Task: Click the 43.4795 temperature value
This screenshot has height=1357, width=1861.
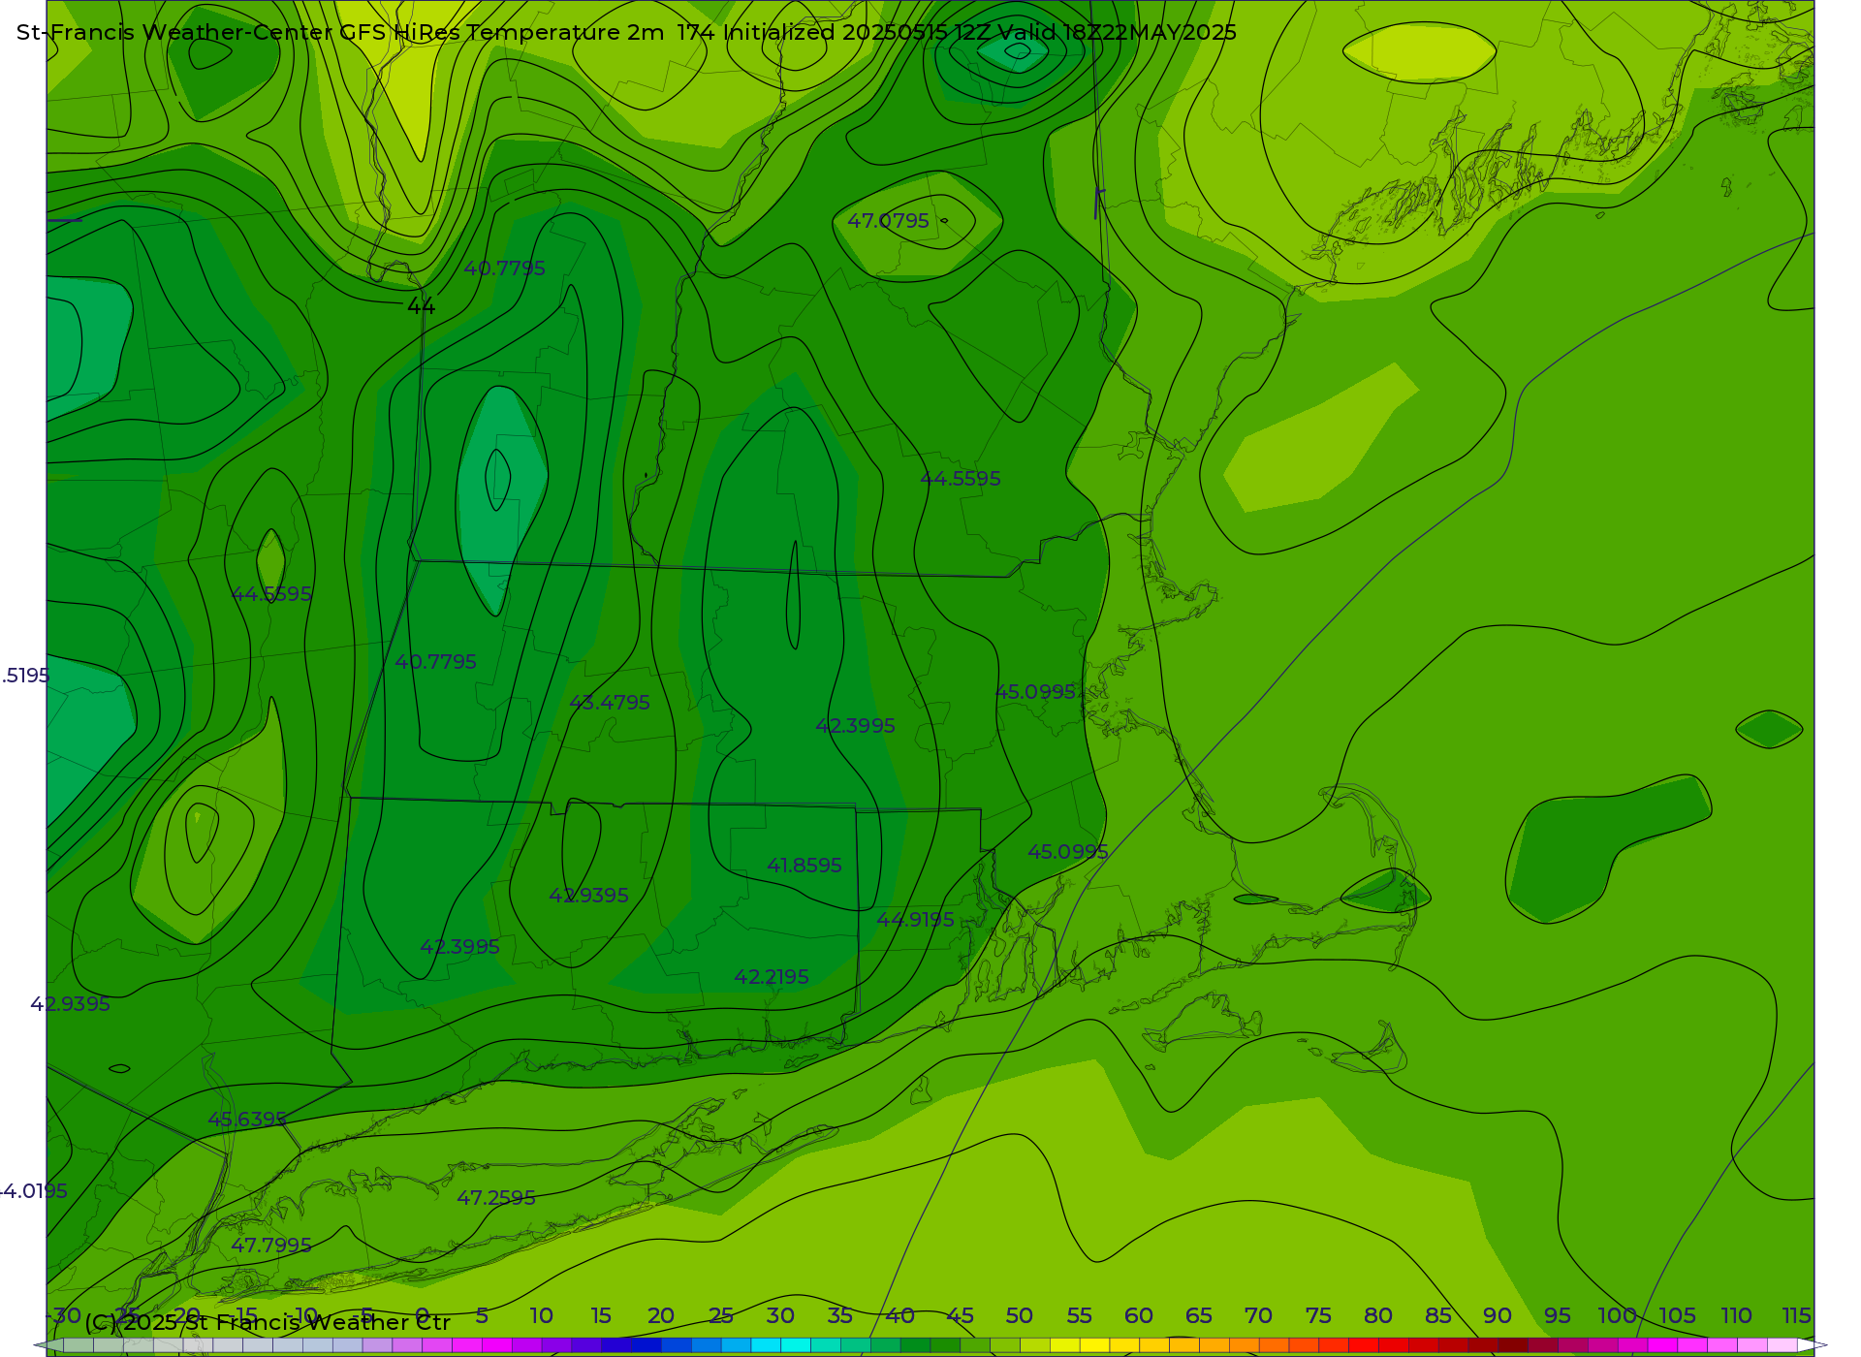Action: point(609,703)
